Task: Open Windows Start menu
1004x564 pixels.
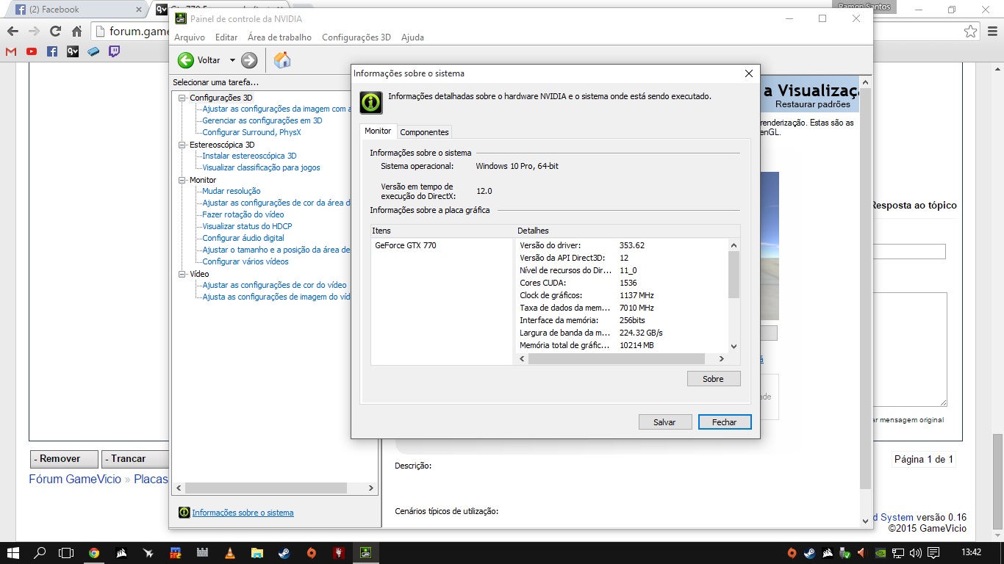Action: click(13, 553)
